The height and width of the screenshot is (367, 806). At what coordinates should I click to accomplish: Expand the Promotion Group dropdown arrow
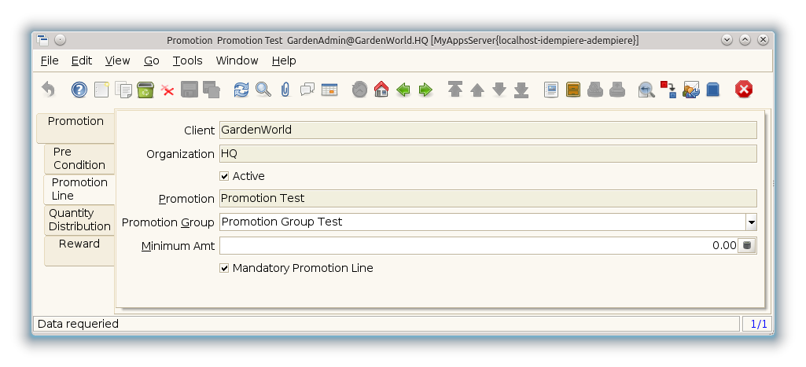click(751, 222)
